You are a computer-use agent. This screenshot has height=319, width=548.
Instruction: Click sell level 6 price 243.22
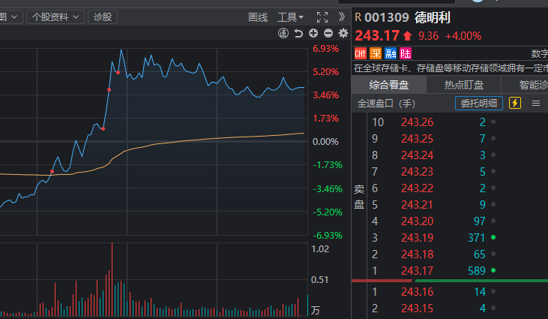tap(418, 188)
